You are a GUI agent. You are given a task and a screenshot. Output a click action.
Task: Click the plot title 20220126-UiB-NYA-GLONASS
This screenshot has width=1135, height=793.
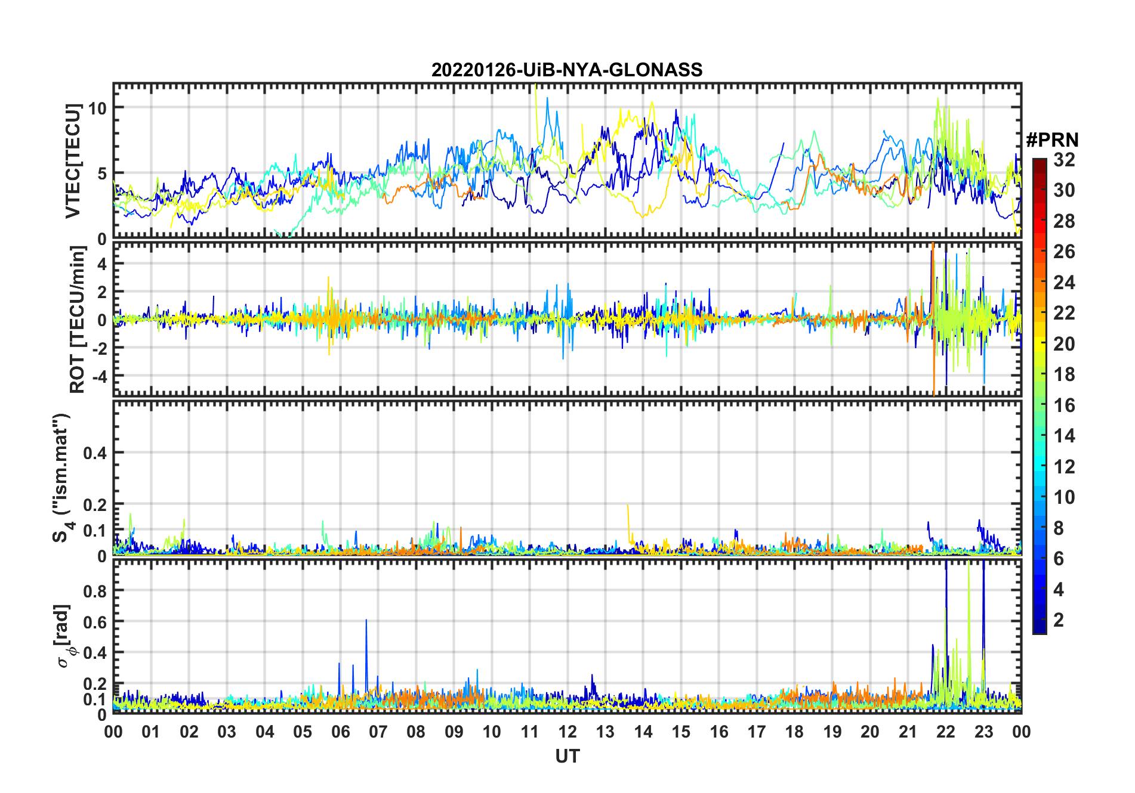click(567, 70)
